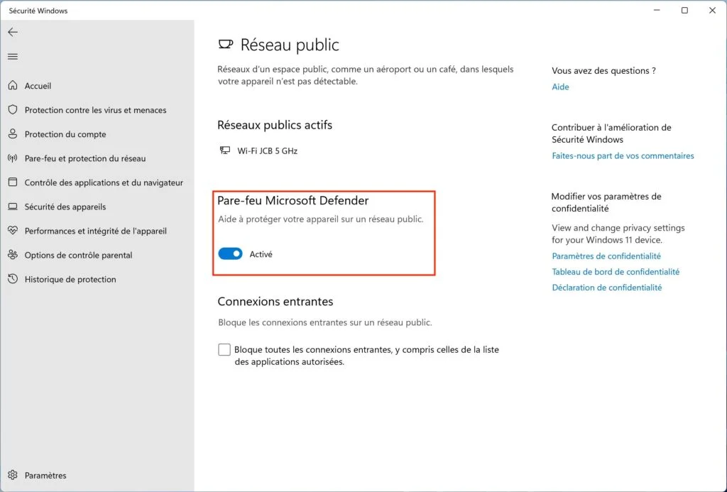Check blocage de toutes les connexions entrantes
The image size is (727, 492).
(x=224, y=349)
